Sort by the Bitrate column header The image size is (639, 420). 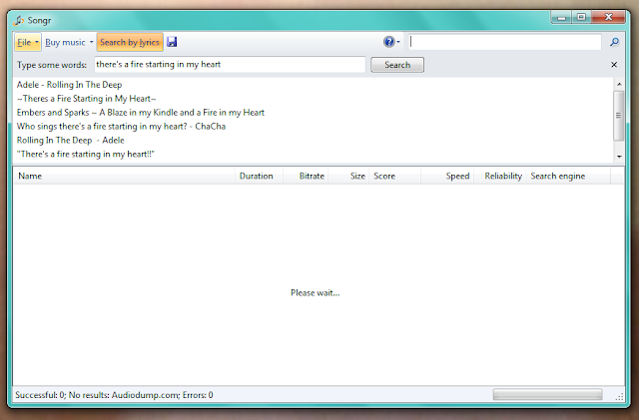(306, 176)
